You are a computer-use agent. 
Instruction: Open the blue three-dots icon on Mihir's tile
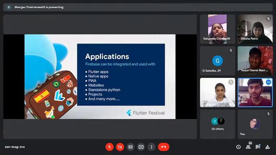point(268,82)
